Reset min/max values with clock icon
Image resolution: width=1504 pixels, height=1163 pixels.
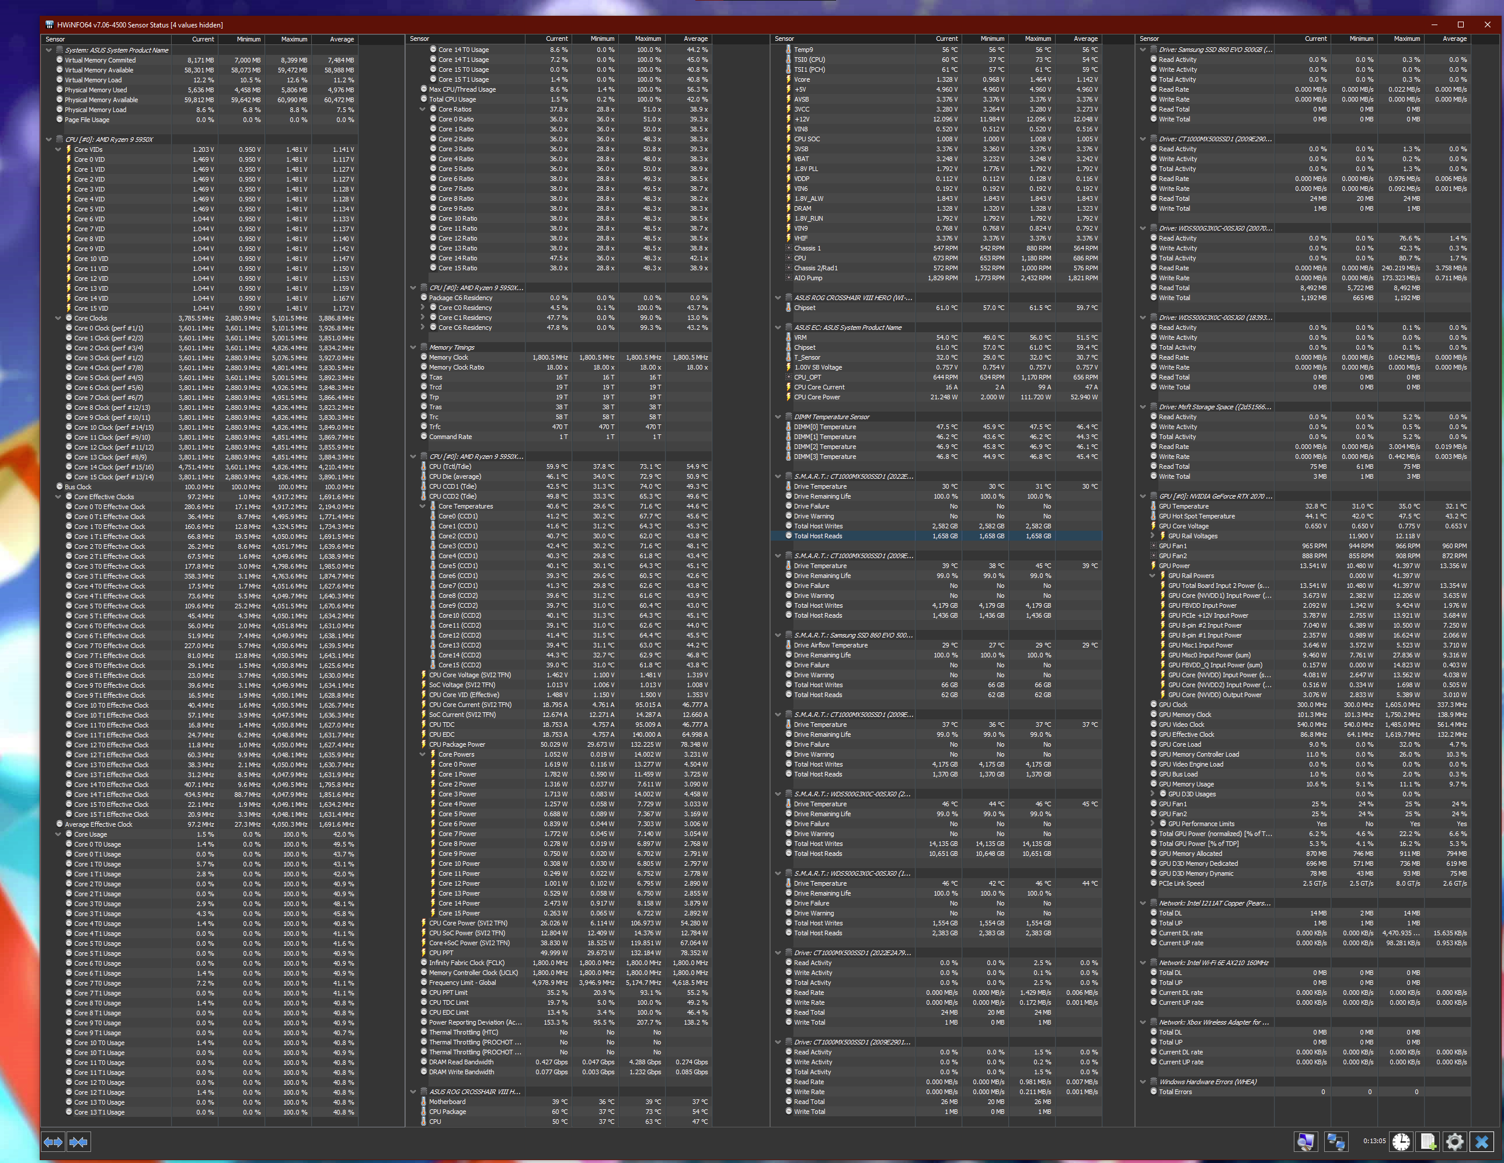[1401, 1141]
